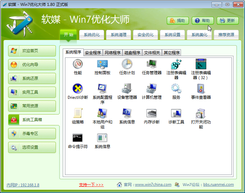Open 常用资源 sidebar item

click(x=32, y=106)
